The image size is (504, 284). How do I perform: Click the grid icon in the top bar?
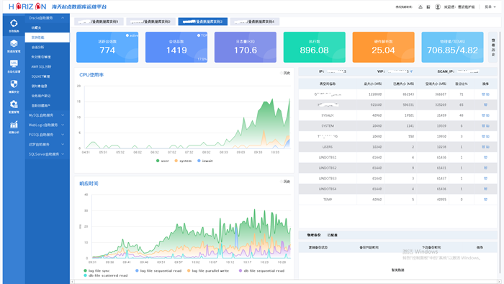pos(428,6)
